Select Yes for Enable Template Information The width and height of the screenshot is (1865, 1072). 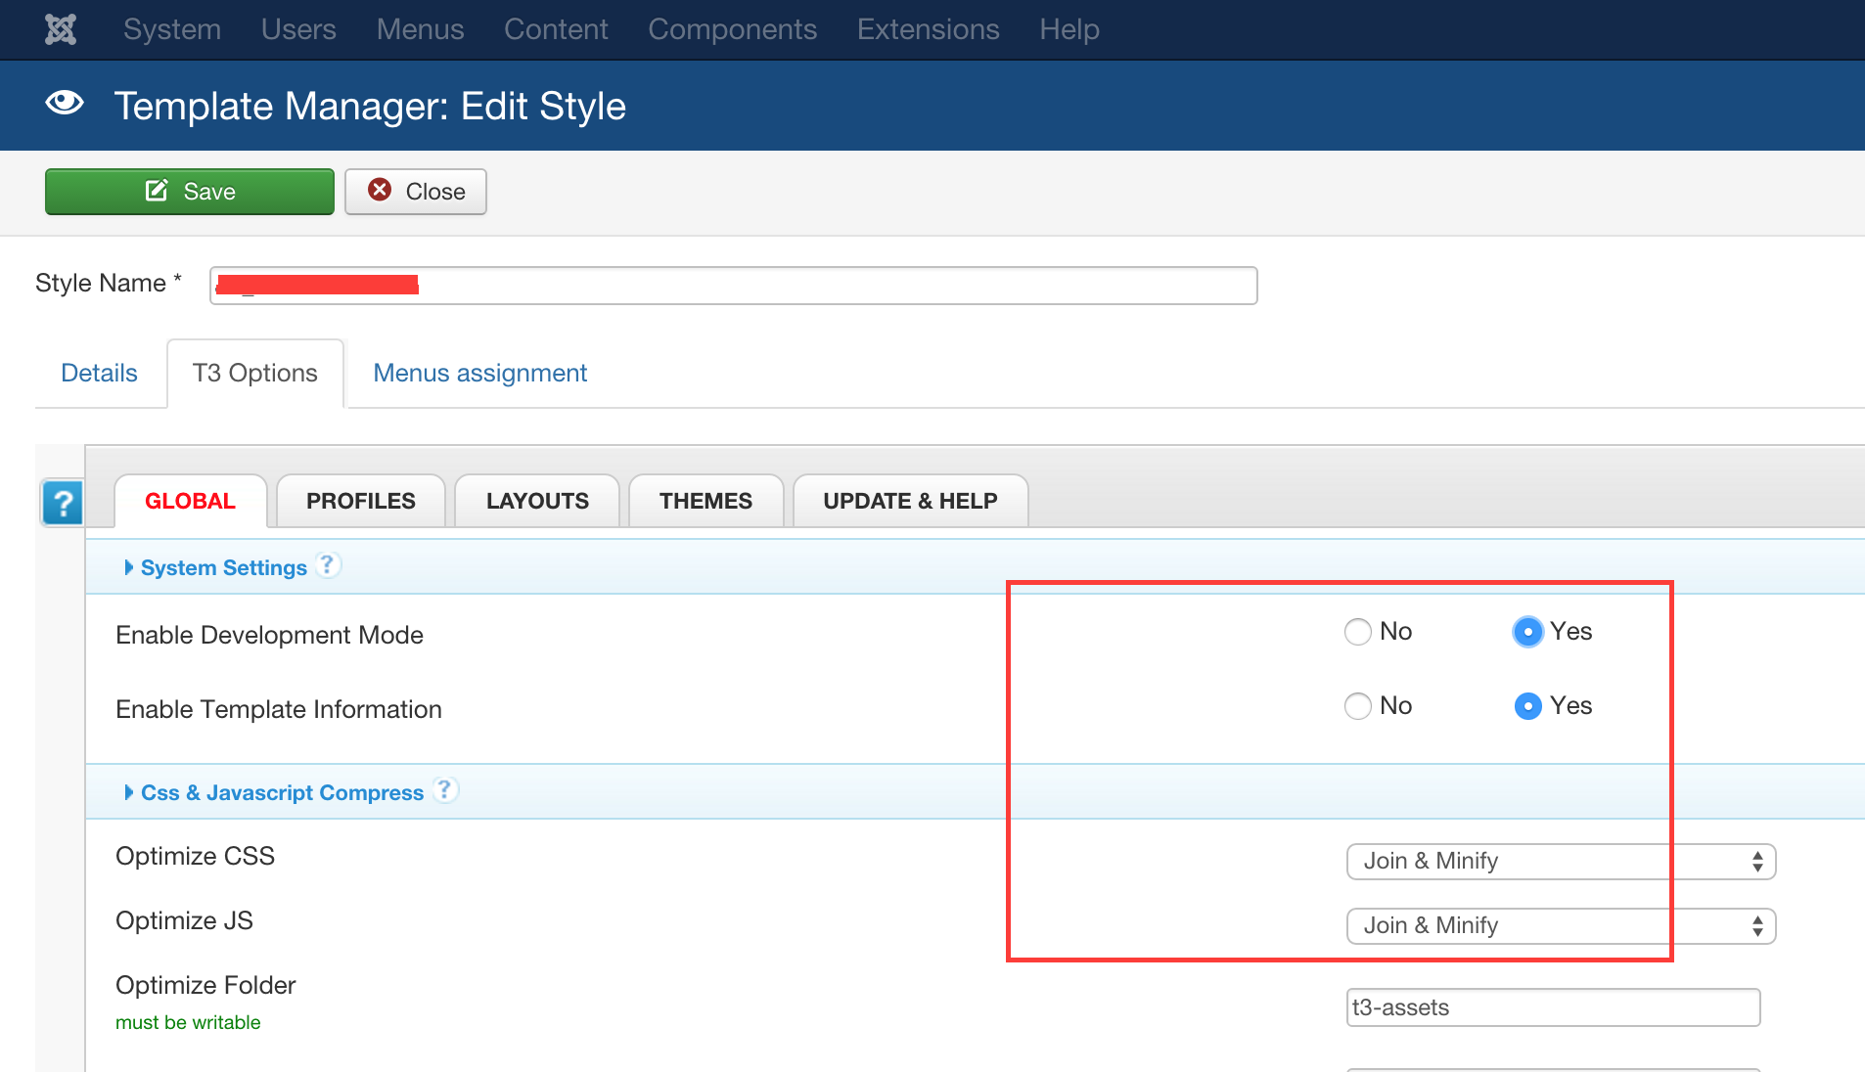tap(1527, 706)
